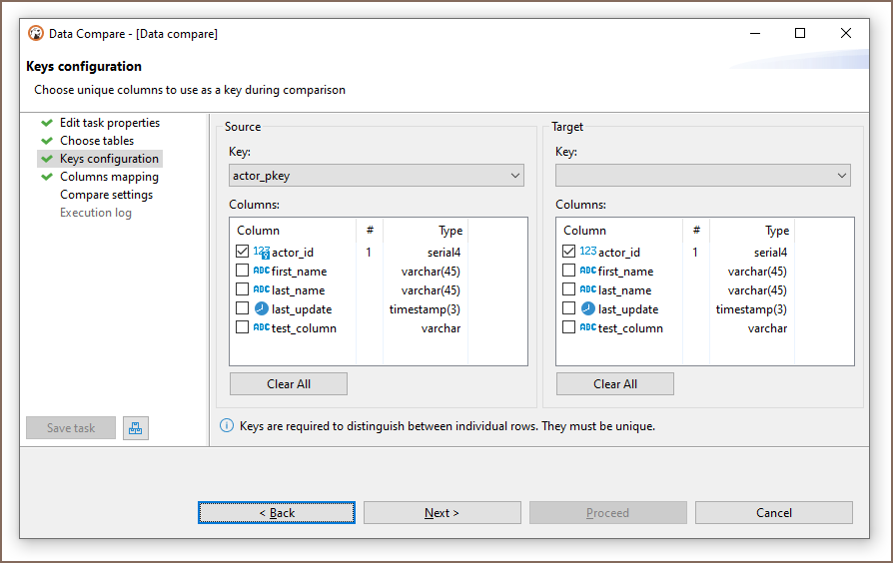The image size is (893, 563).
Task: Open Edit task properties step
Action: pos(109,123)
